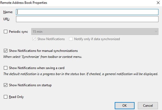Click the italic 'When select Synchronize' hint text
162x110 pixels.
coord(43,57)
